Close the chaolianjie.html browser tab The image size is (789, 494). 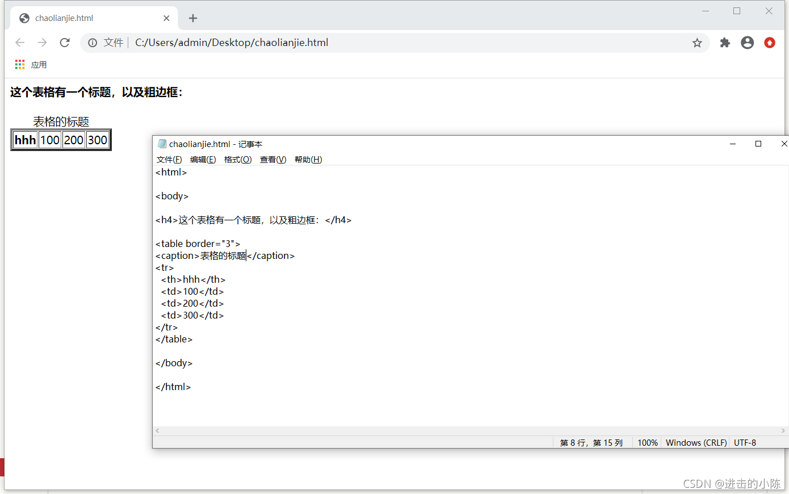click(166, 18)
